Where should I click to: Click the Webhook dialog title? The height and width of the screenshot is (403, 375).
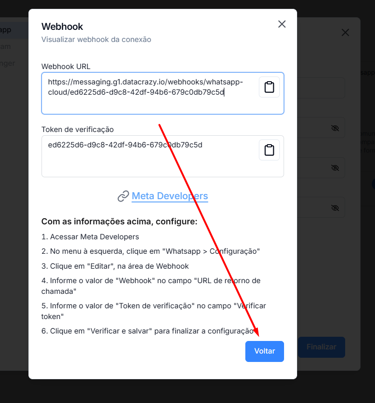pos(62,27)
